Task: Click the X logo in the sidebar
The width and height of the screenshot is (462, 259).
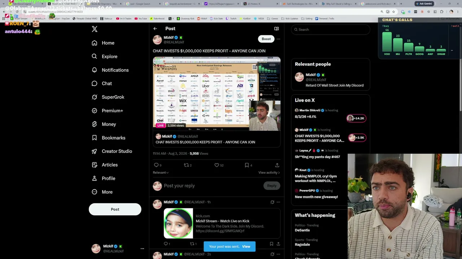Action: 95,29
